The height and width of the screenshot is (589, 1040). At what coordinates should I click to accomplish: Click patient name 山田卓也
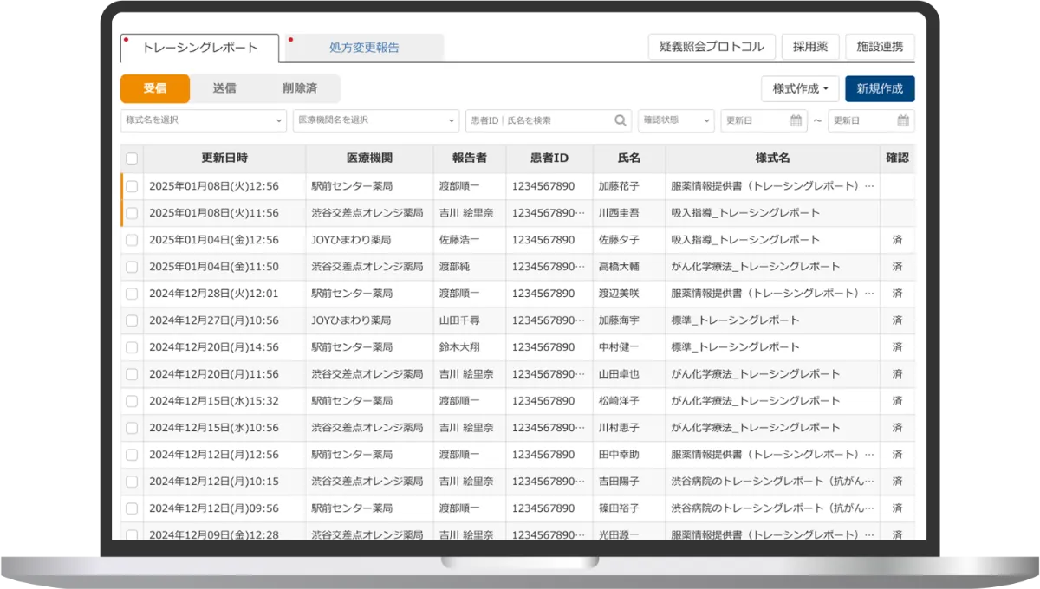[x=619, y=374]
